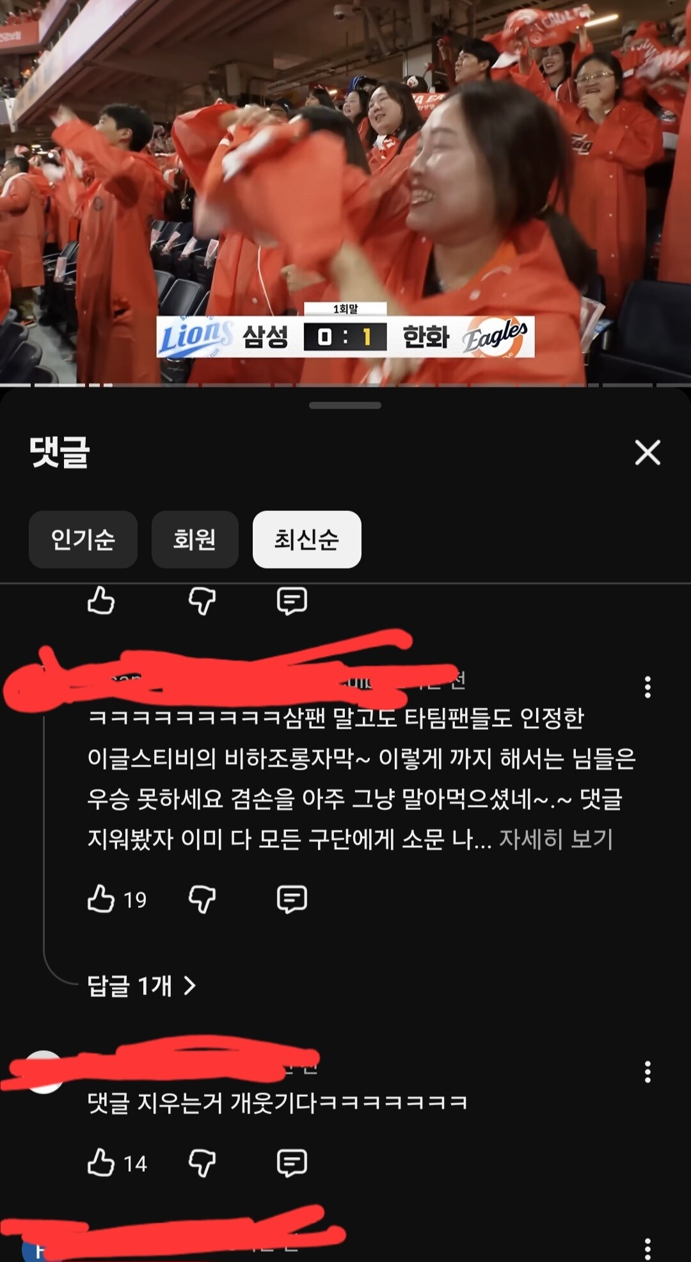The height and width of the screenshot is (1262, 691).
Task: Dislike the topmost partially visible comment
Action: point(202,601)
